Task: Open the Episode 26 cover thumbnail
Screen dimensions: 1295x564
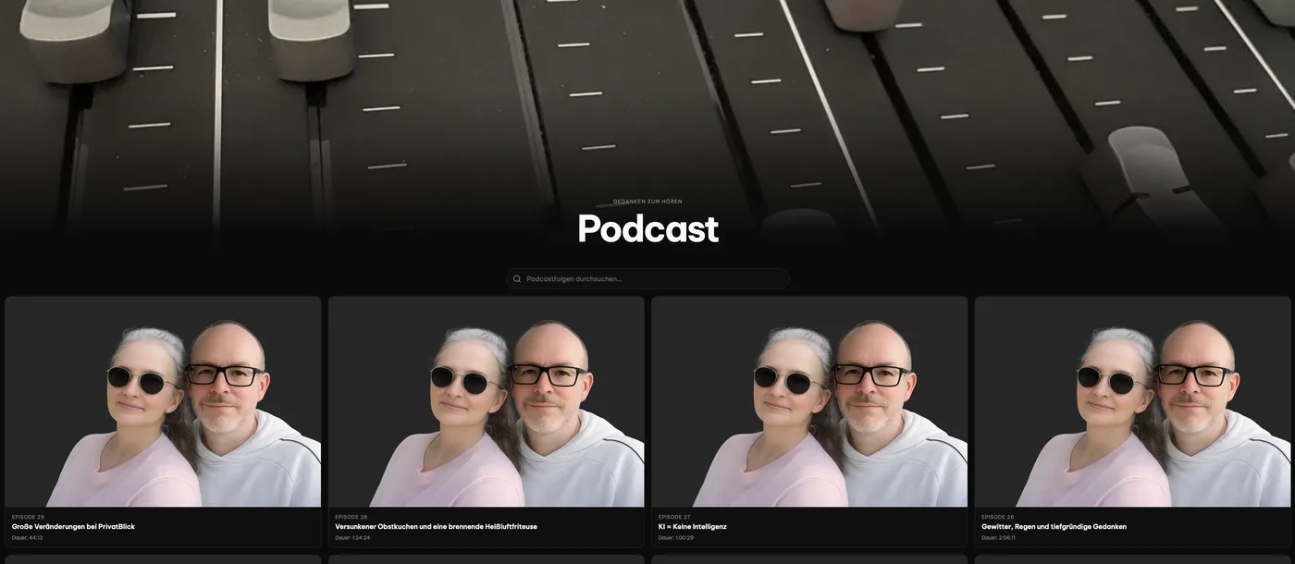Action: (x=1132, y=401)
